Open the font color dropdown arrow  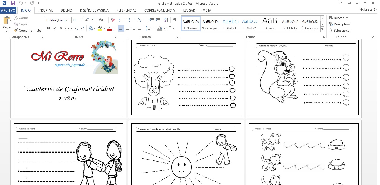(114, 28)
